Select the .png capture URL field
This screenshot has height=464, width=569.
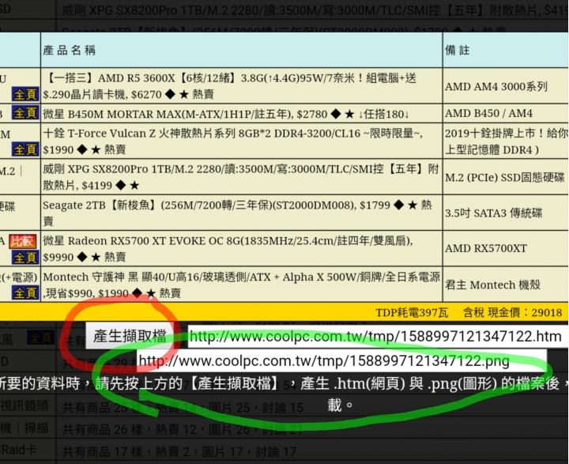pyautogui.click(x=341, y=361)
